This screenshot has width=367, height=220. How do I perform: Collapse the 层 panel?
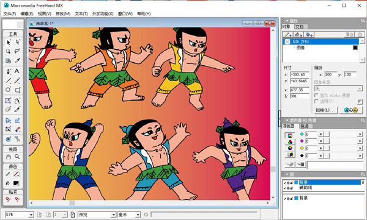(287, 174)
